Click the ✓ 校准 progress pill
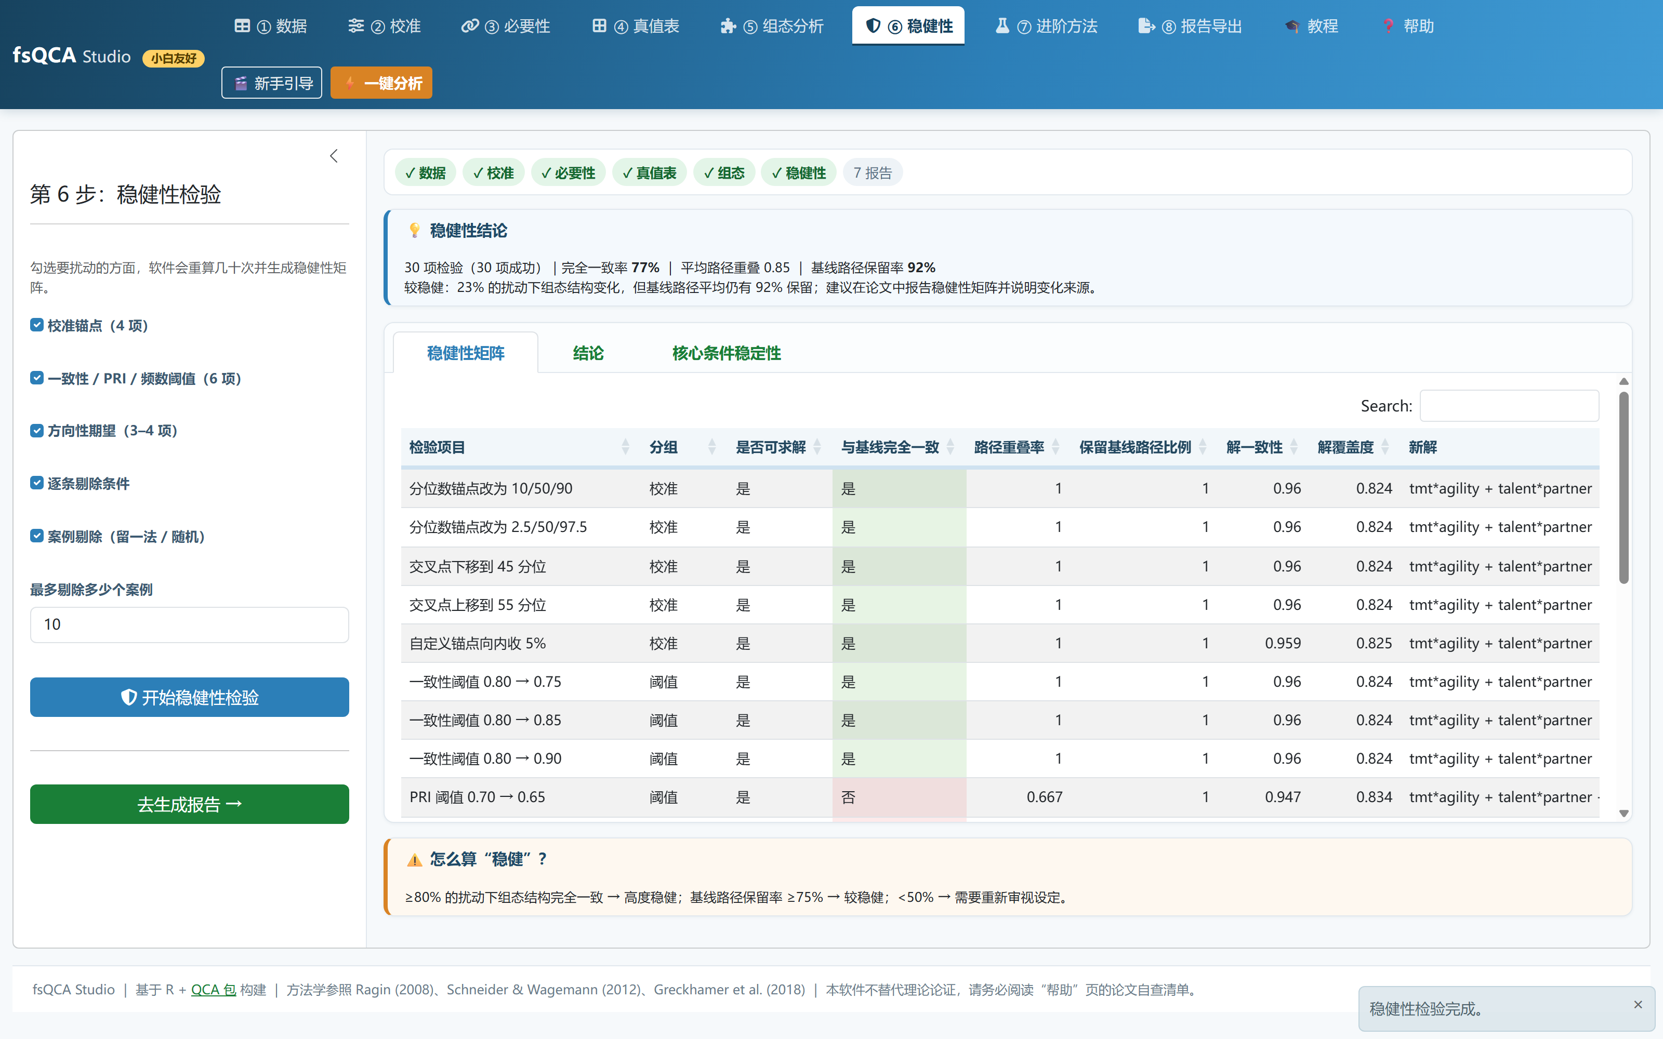The image size is (1663, 1039). tap(493, 172)
